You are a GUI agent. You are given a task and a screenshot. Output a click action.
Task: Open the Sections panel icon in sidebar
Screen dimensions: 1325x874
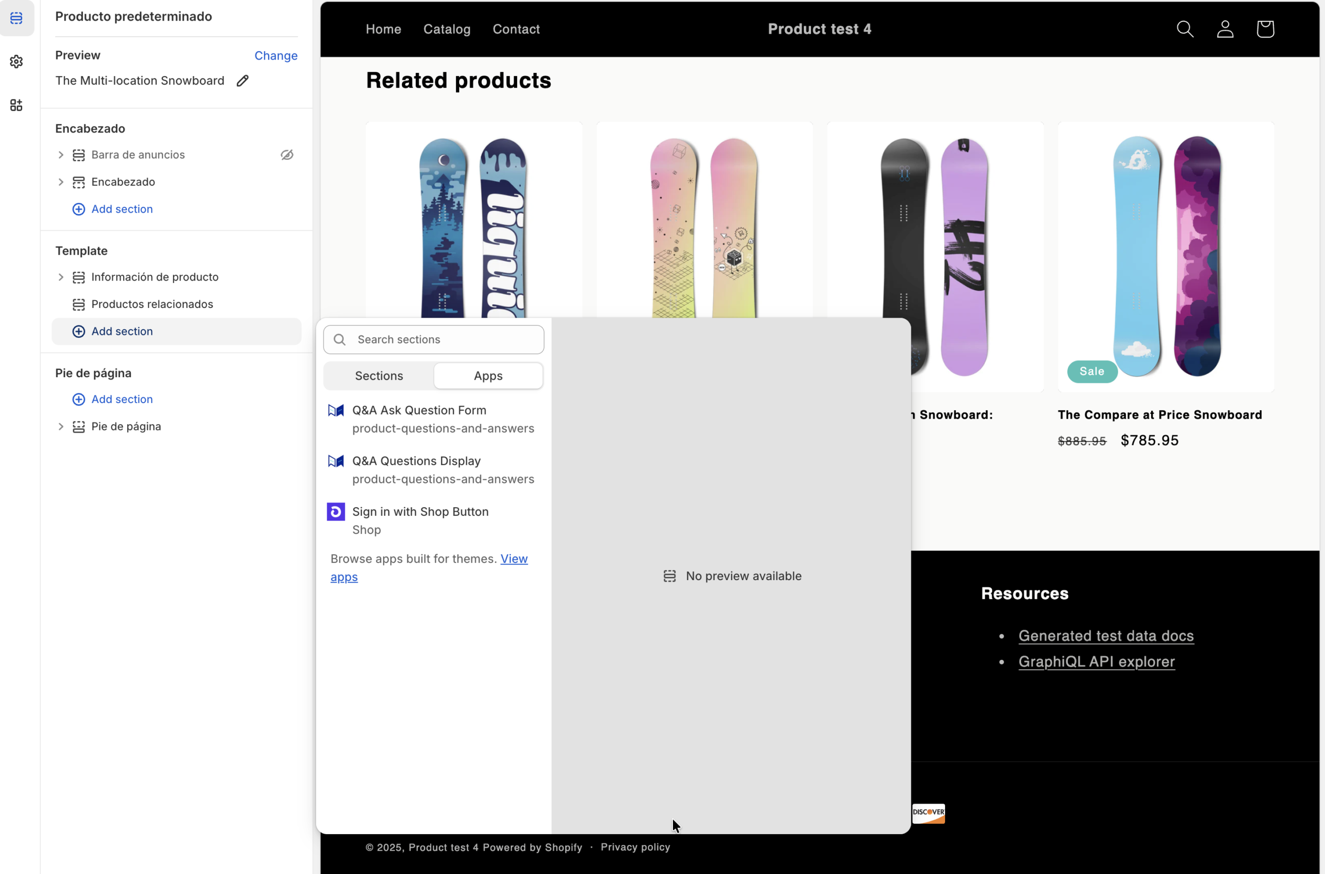tap(16, 18)
